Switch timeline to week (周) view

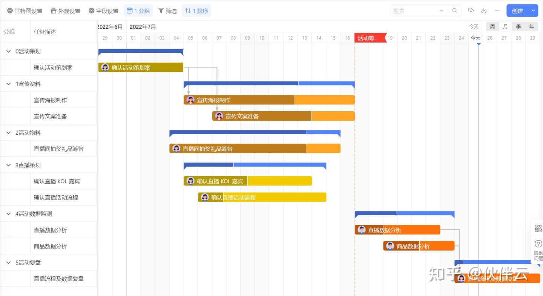(492, 26)
